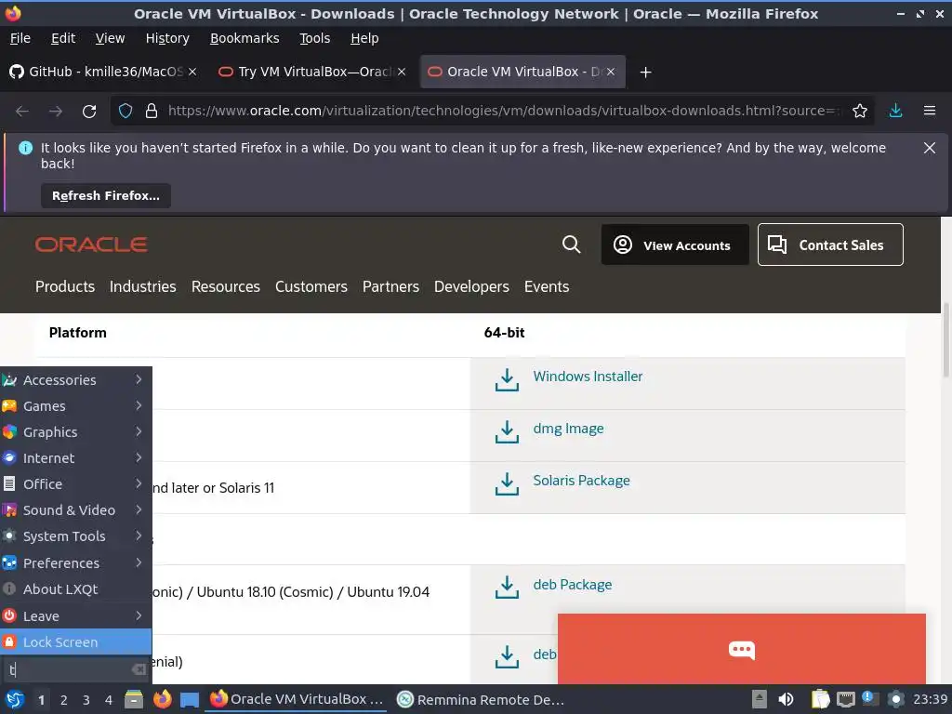Open the file manager taskbar launcher
This screenshot has width=952, height=714.
coord(134,699)
